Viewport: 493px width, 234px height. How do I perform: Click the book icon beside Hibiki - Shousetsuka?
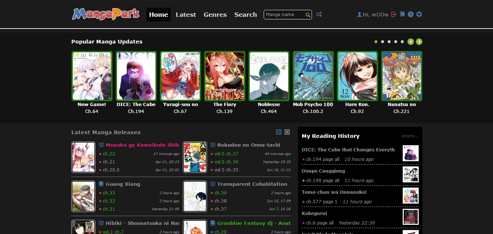point(101,223)
